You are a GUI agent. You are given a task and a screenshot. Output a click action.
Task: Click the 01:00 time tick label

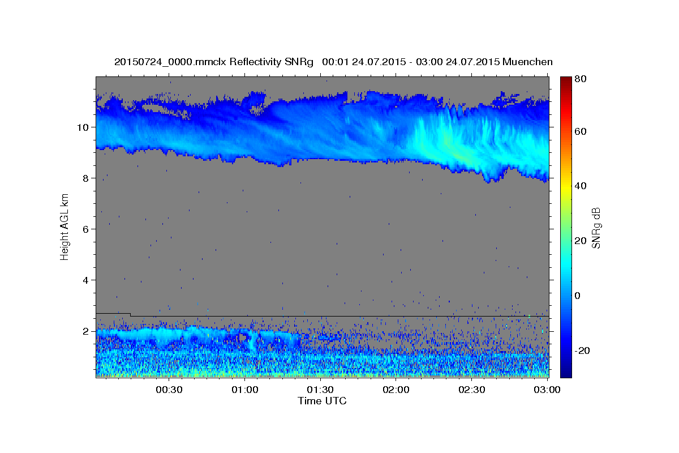click(x=244, y=390)
